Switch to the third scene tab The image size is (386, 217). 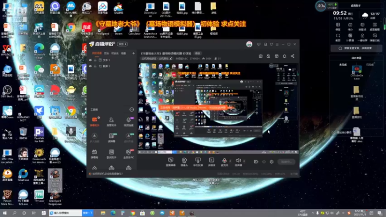pyautogui.click(x=115, y=53)
